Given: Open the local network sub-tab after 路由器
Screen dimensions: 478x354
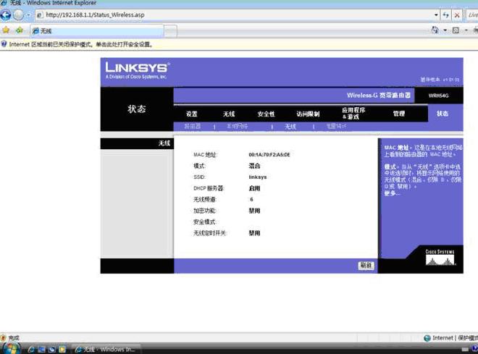Looking at the screenshot, I should click(x=237, y=127).
